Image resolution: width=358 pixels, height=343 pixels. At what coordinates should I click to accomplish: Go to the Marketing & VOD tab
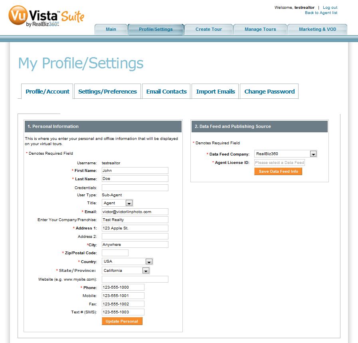click(317, 29)
